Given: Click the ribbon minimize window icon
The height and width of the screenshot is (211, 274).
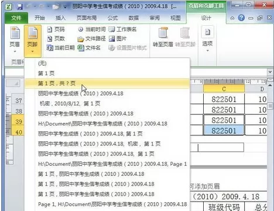Looking at the screenshot, I should click(251, 18).
